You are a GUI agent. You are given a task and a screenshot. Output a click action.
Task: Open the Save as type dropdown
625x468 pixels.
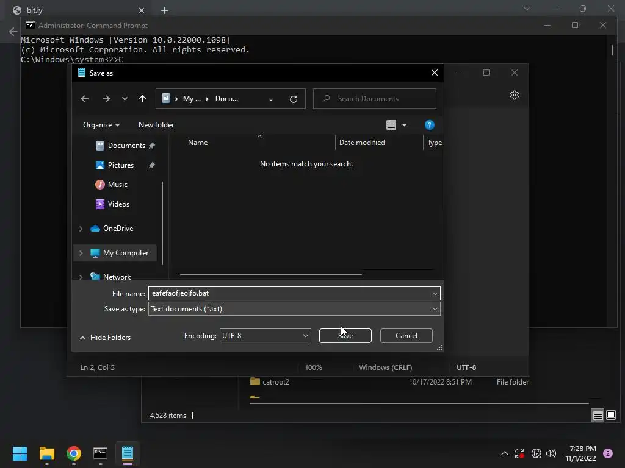[294, 309]
